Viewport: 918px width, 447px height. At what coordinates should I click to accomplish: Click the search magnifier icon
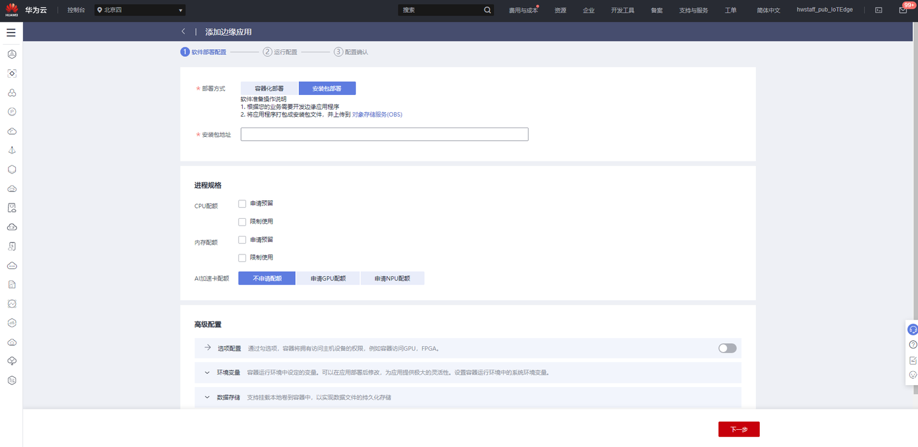point(487,10)
